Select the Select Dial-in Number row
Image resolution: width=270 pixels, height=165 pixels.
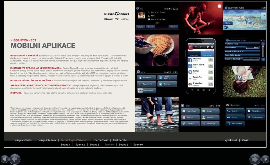pos(242,55)
